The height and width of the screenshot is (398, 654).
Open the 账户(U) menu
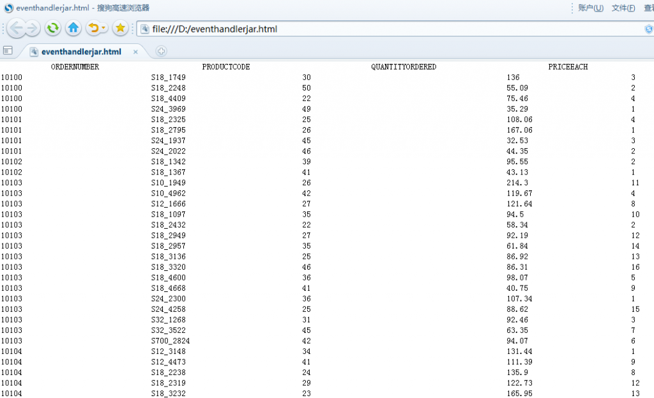pos(591,8)
